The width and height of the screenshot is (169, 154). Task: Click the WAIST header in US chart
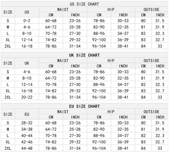(63, 9)
